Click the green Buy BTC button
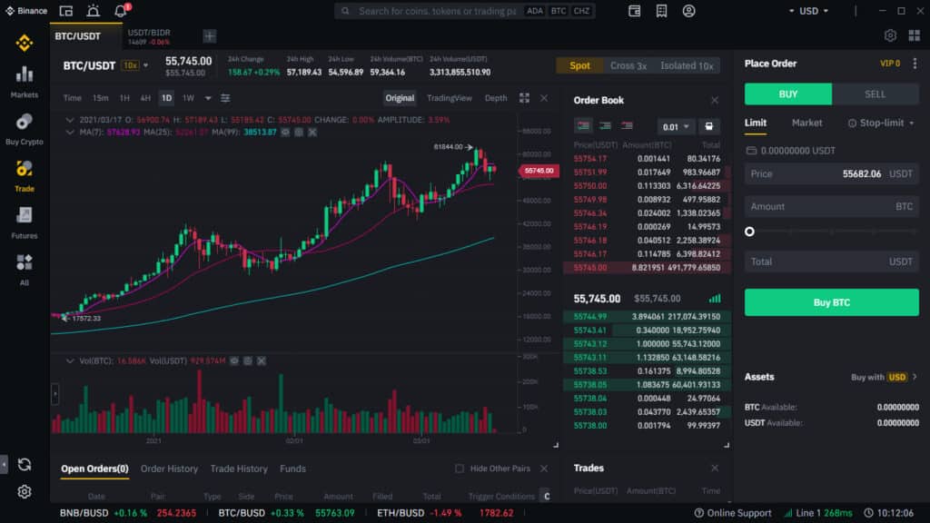930x523 pixels. (832, 302)
